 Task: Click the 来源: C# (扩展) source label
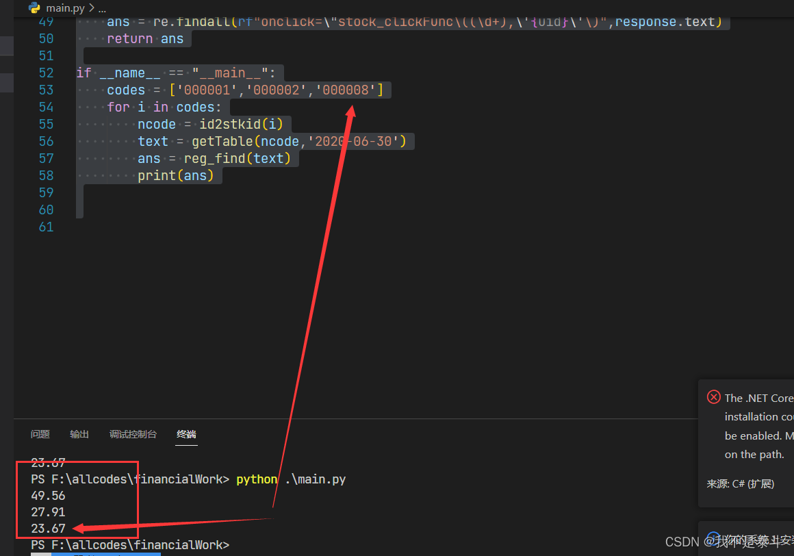click(741, 483)
